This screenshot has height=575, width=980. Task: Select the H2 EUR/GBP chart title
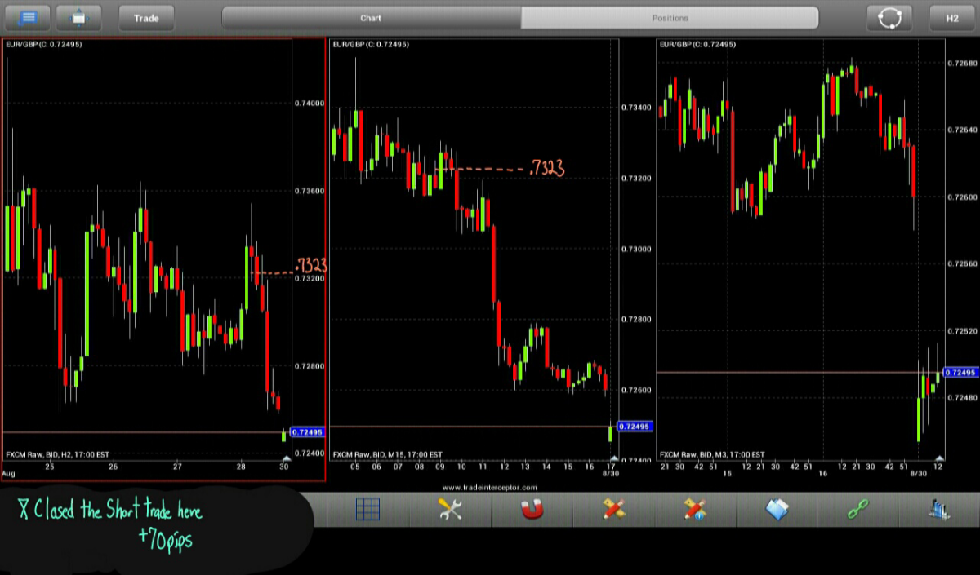point(43,44)
